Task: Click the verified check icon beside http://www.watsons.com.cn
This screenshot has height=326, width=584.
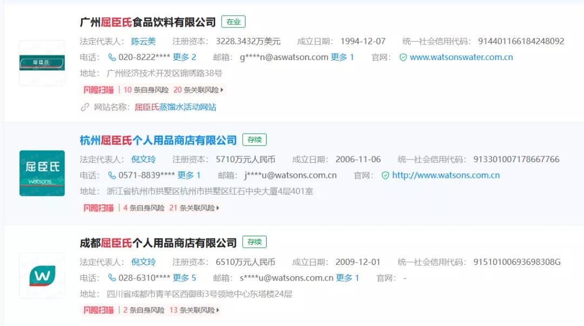Action: (x=385, y=175)
